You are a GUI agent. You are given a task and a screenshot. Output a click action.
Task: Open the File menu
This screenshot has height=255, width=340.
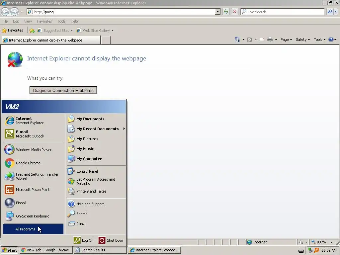(5, 21)
